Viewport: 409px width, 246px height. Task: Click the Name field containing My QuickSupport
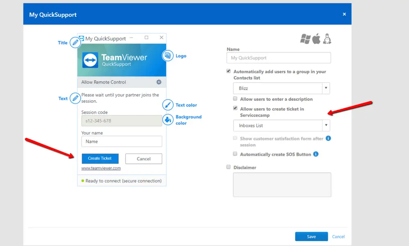pos(279,58)
